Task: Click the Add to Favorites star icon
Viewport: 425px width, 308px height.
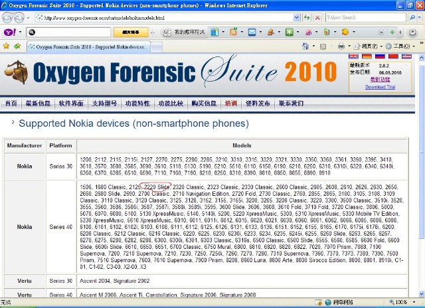Action: (17, 46)
